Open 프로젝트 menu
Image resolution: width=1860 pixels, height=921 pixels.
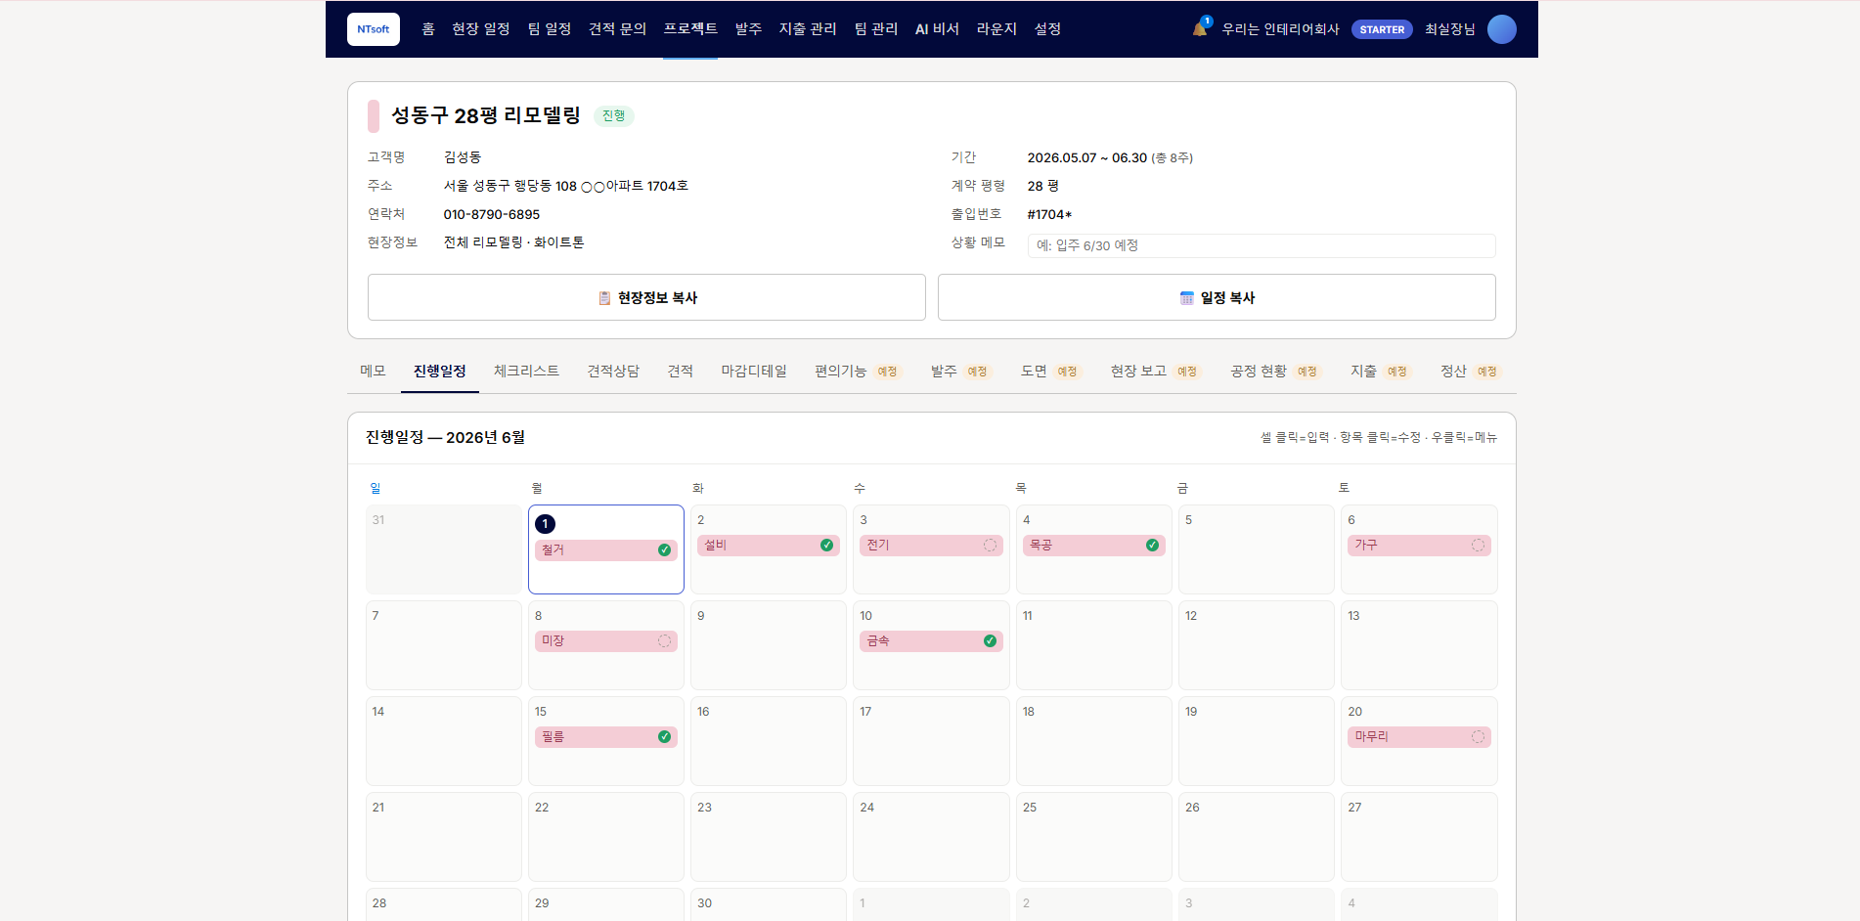click(x=690, y=29)
